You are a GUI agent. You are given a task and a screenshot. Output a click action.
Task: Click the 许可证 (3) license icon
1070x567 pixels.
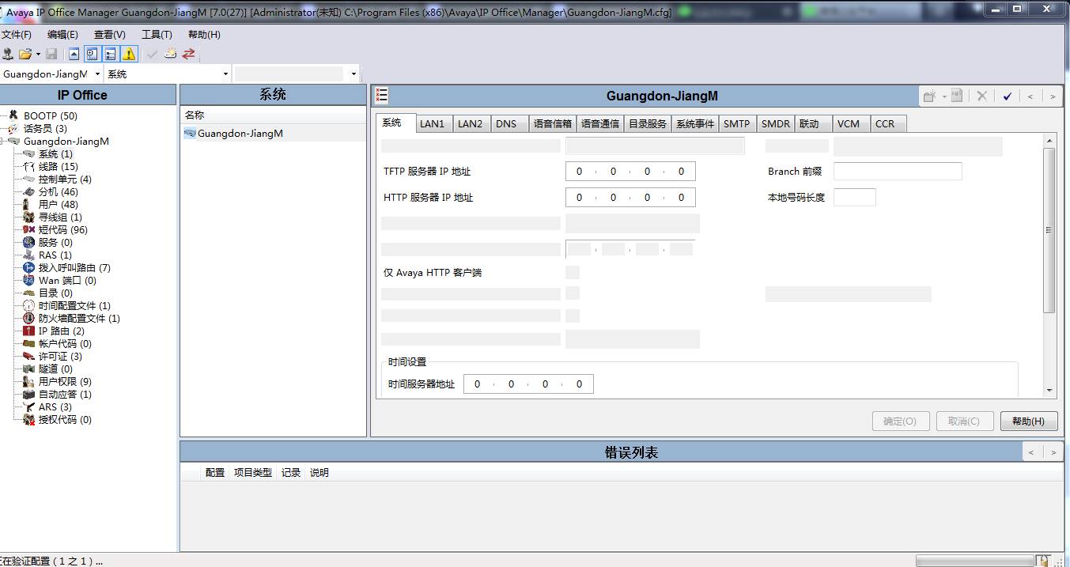(x=29, y=357)
